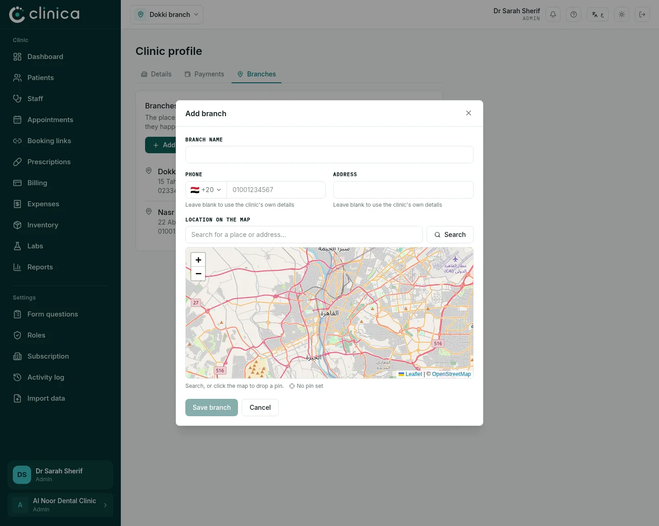This screenshot has height=526, width=659.
Task: Open Expenses page
Action: click(60, 204)
